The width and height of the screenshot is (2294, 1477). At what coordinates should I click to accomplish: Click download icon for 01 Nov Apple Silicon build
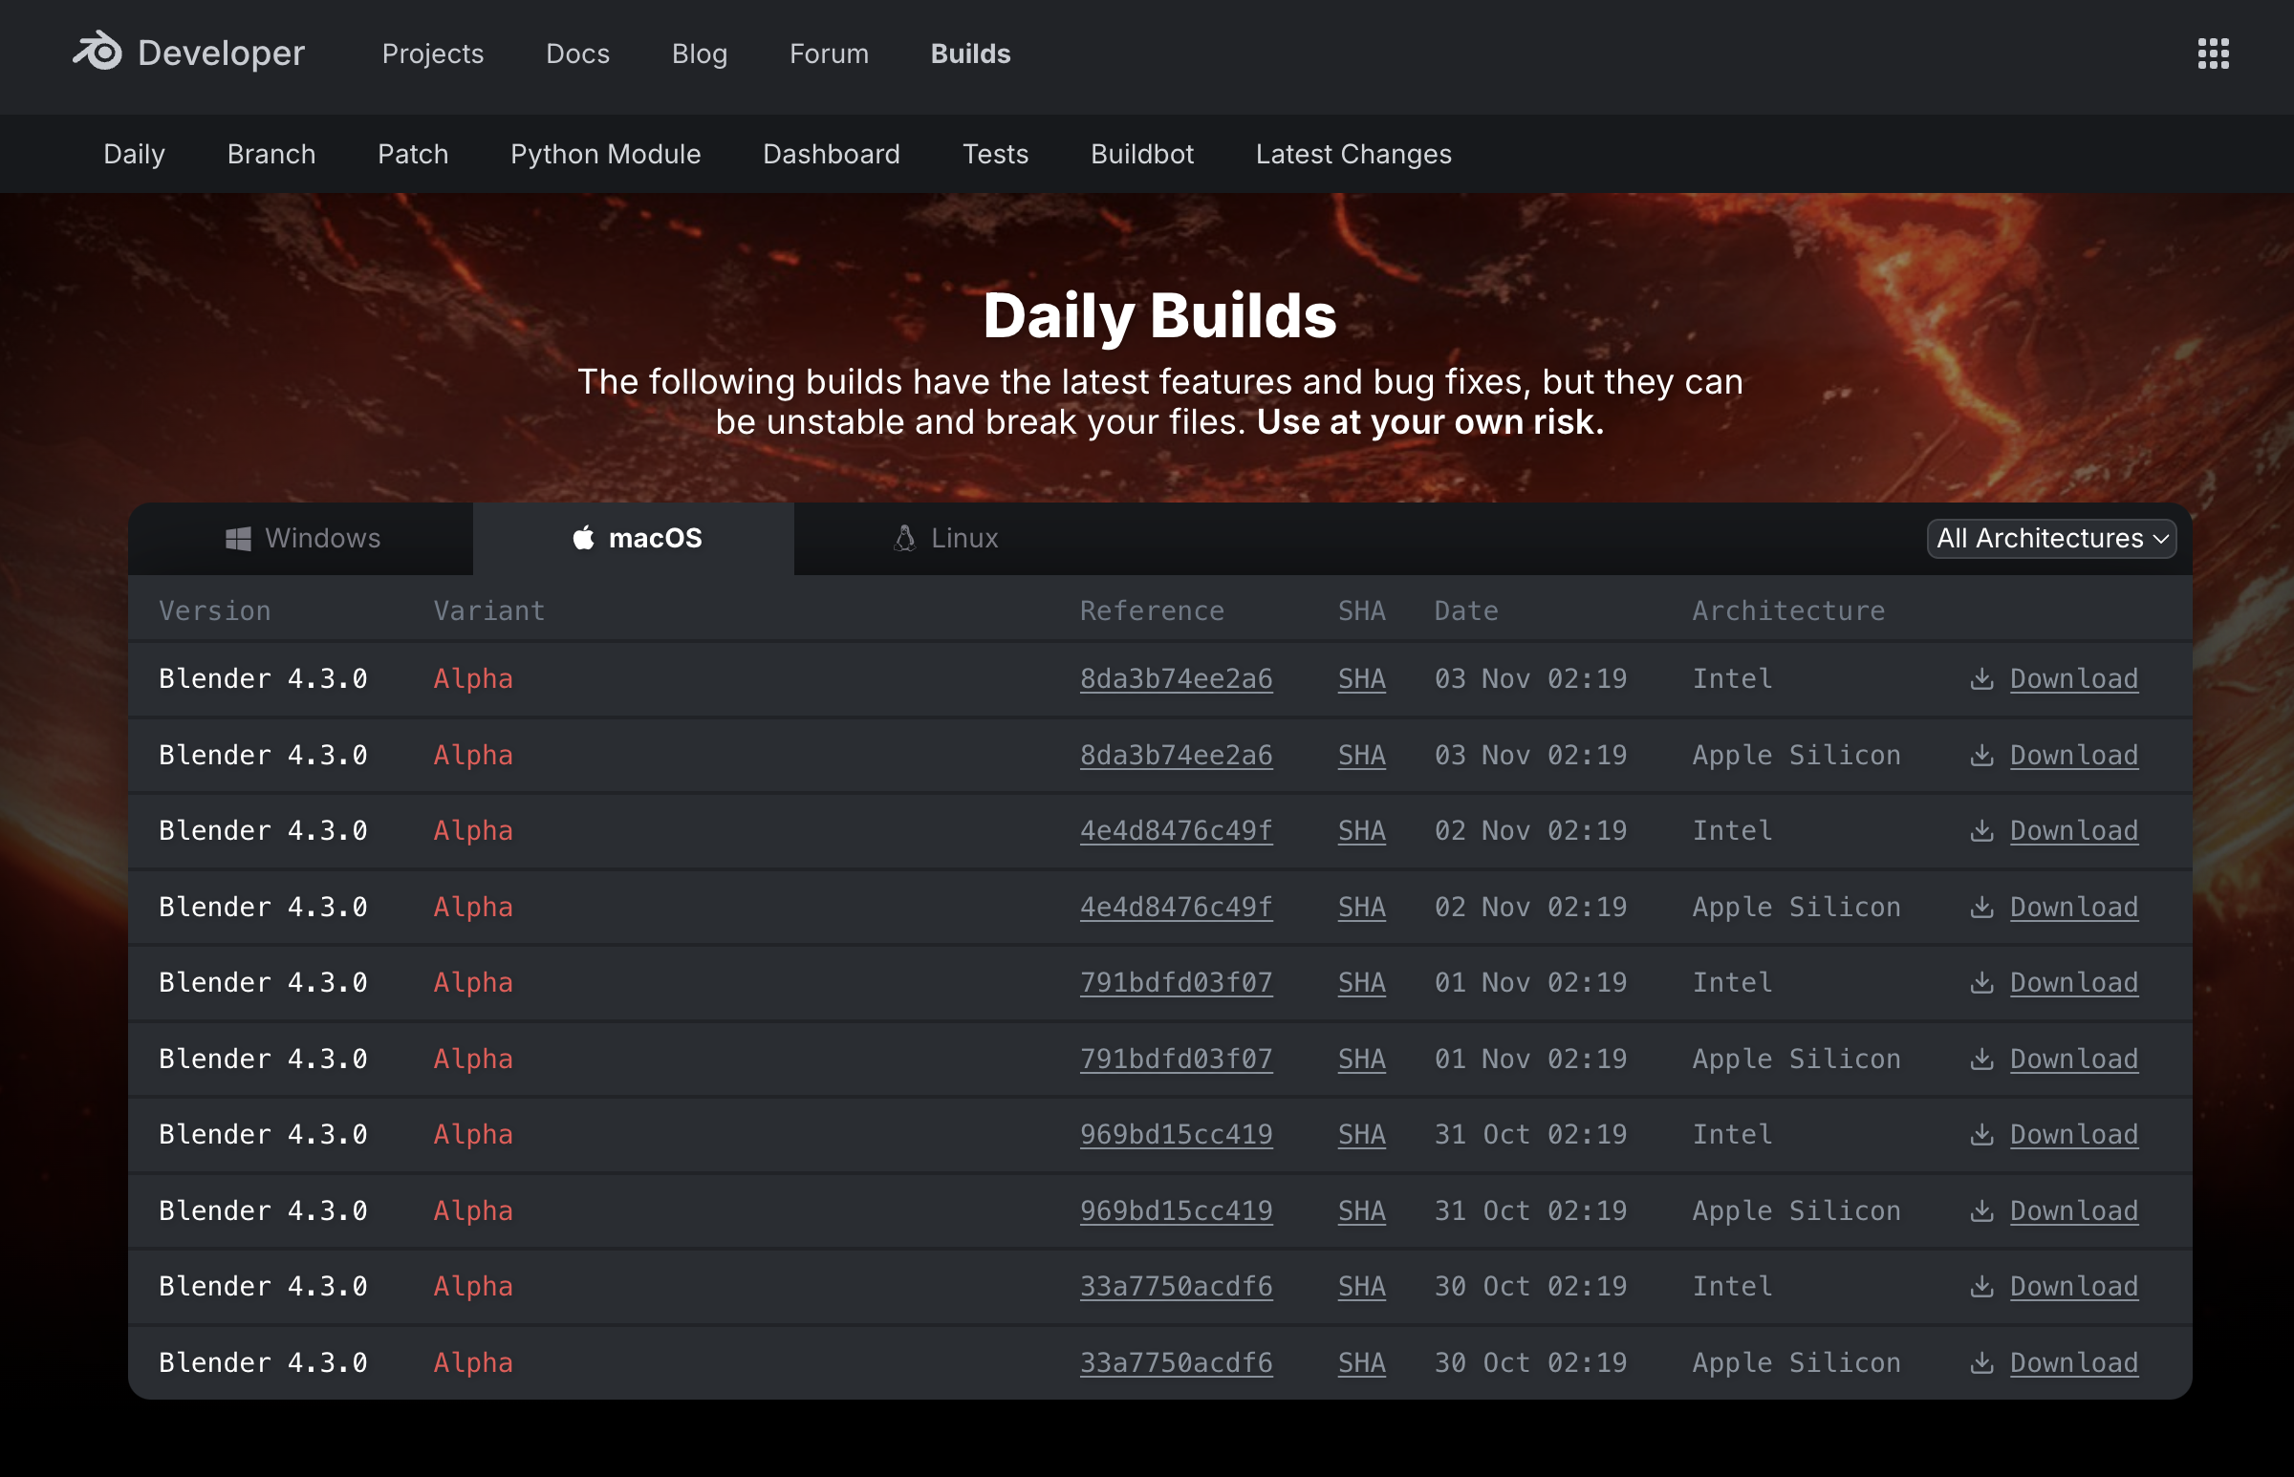point(1981,1059)
